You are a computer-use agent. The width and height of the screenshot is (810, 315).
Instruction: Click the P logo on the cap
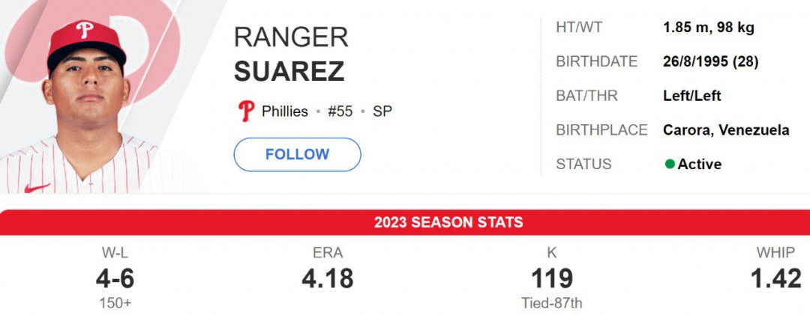[85, 29]
